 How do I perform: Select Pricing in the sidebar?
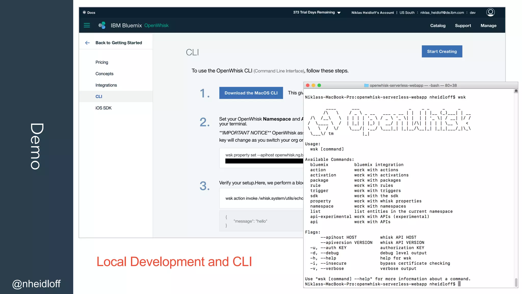pos(102,62)
